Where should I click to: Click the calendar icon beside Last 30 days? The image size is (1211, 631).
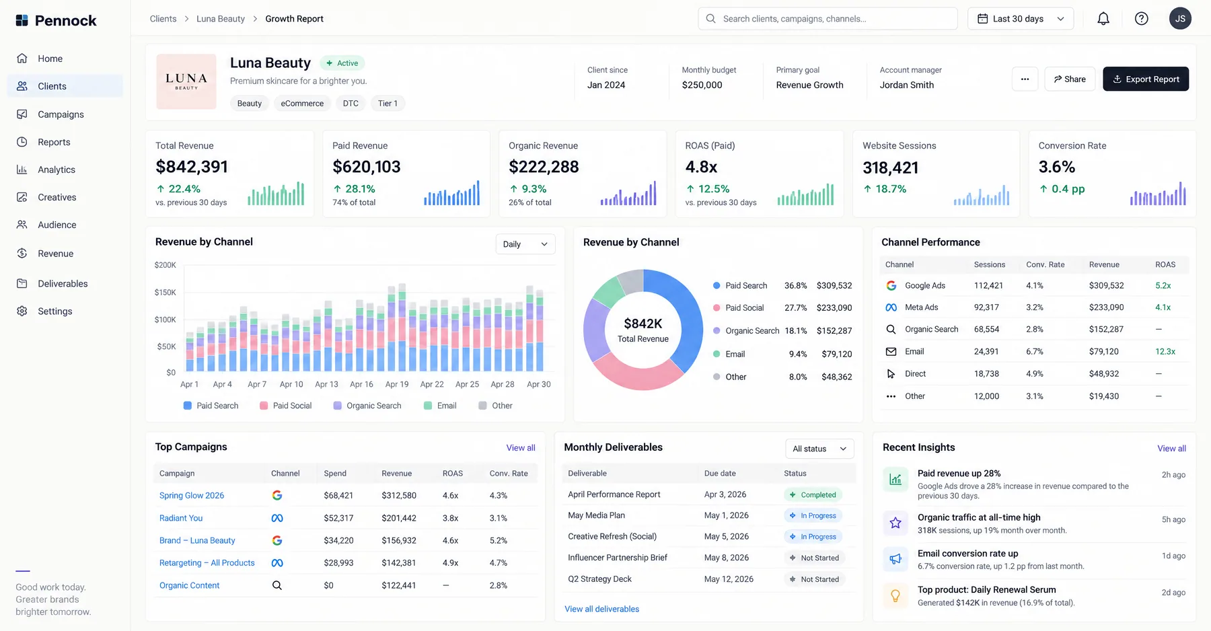click(x=983, y=19)
